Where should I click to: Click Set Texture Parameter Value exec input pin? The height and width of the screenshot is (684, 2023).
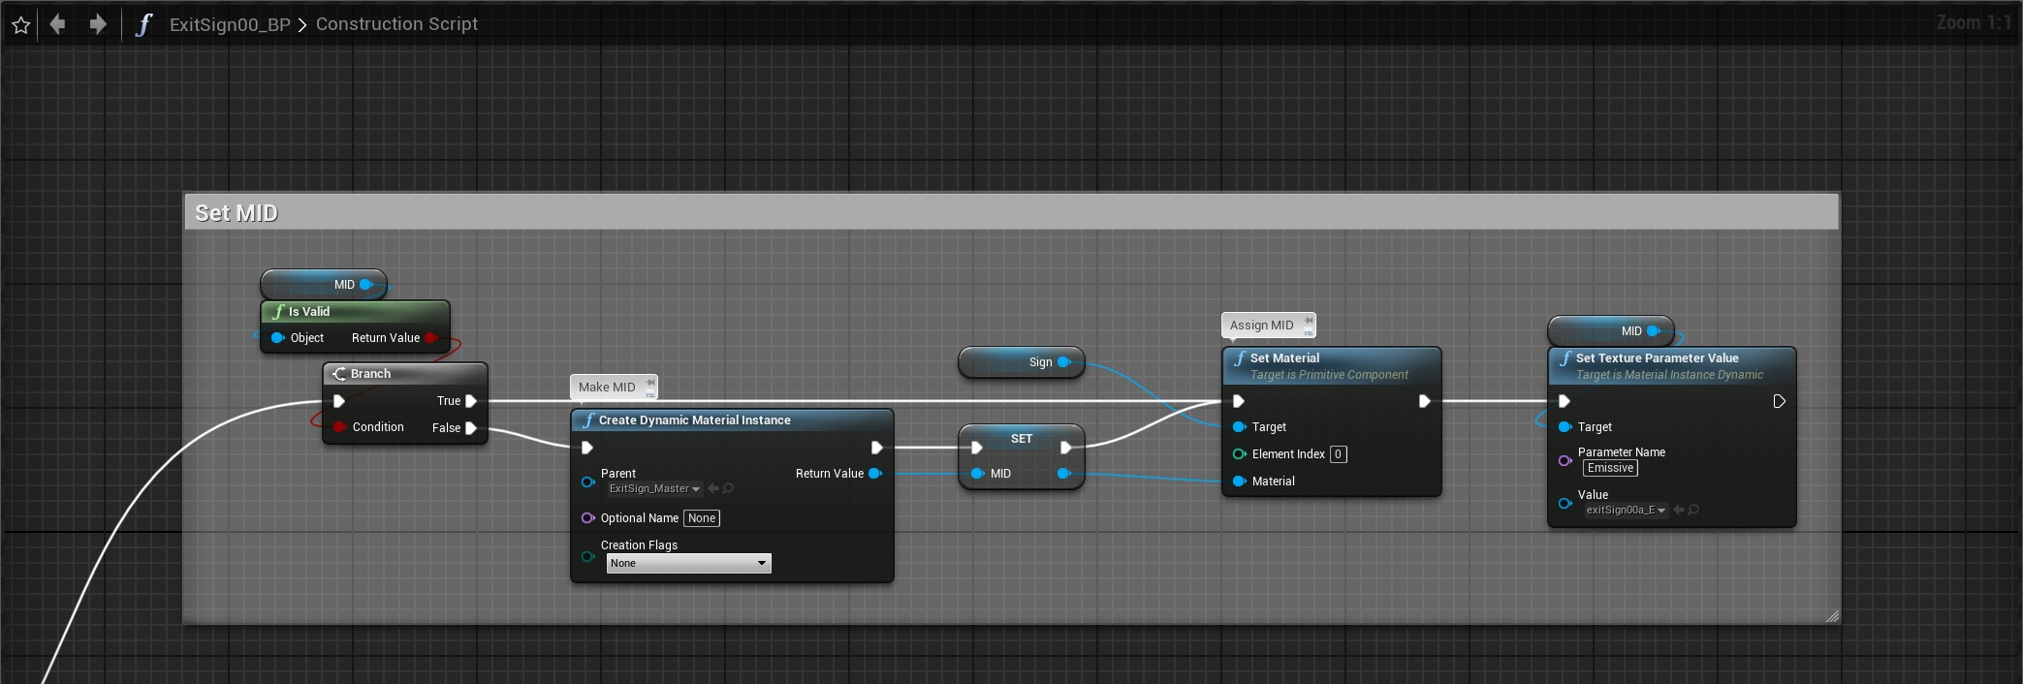point(1565,401)
